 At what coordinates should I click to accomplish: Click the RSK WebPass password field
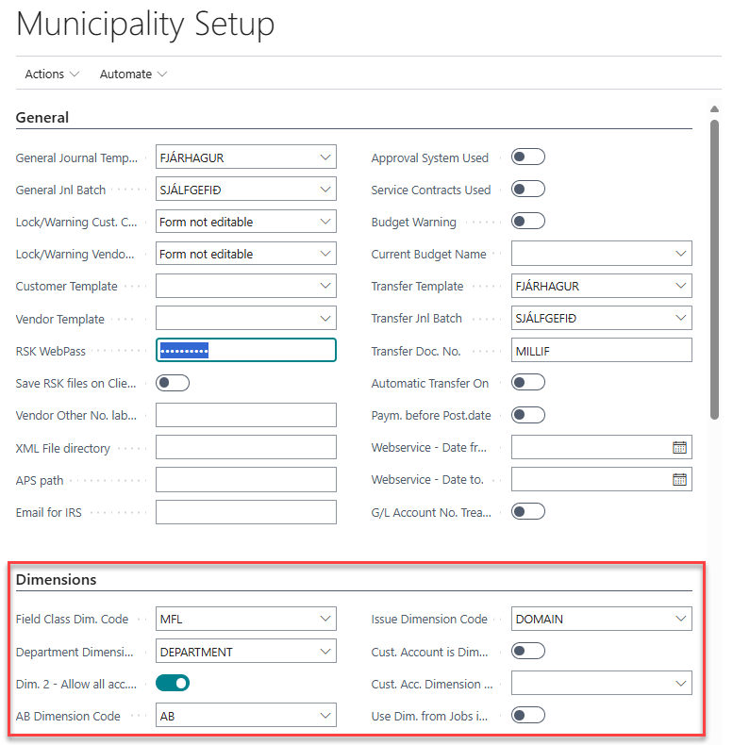click(x=245, y=351)
